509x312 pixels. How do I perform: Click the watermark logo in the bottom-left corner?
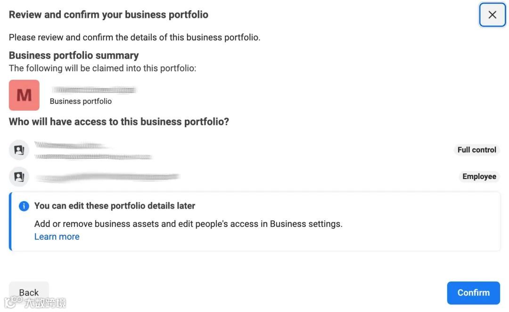click(10, 302)
